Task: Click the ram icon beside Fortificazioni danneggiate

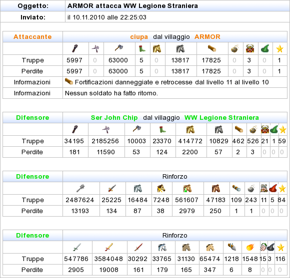Action: [69, 81]
